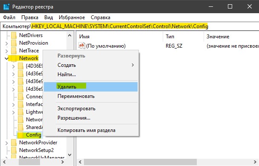Maximize the Registry Editor window

coord(230,7)
